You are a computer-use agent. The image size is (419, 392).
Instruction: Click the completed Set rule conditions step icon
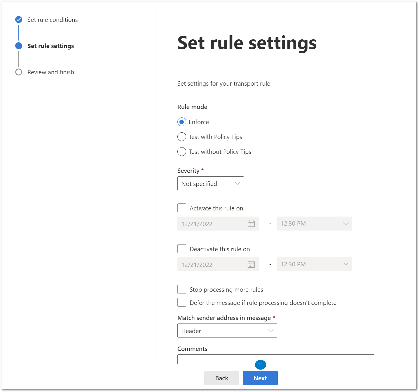(x=19, y=20)
